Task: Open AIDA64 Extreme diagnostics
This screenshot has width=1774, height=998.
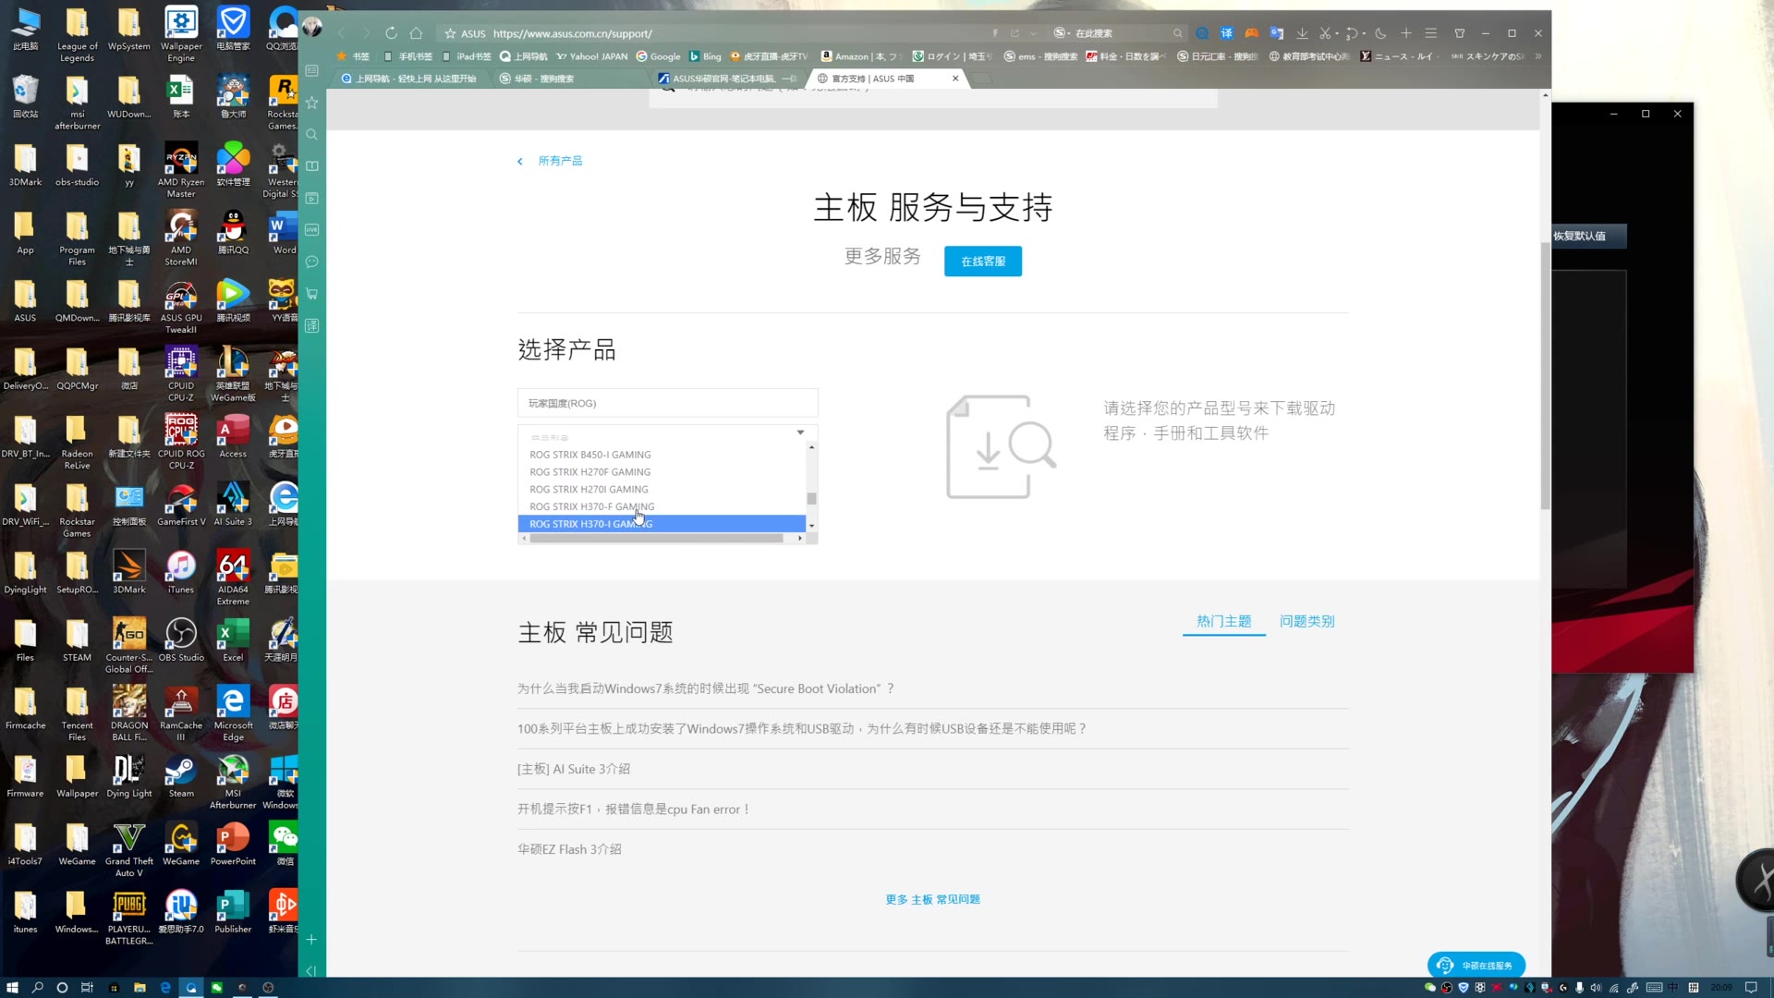Action: click(233, 568)
